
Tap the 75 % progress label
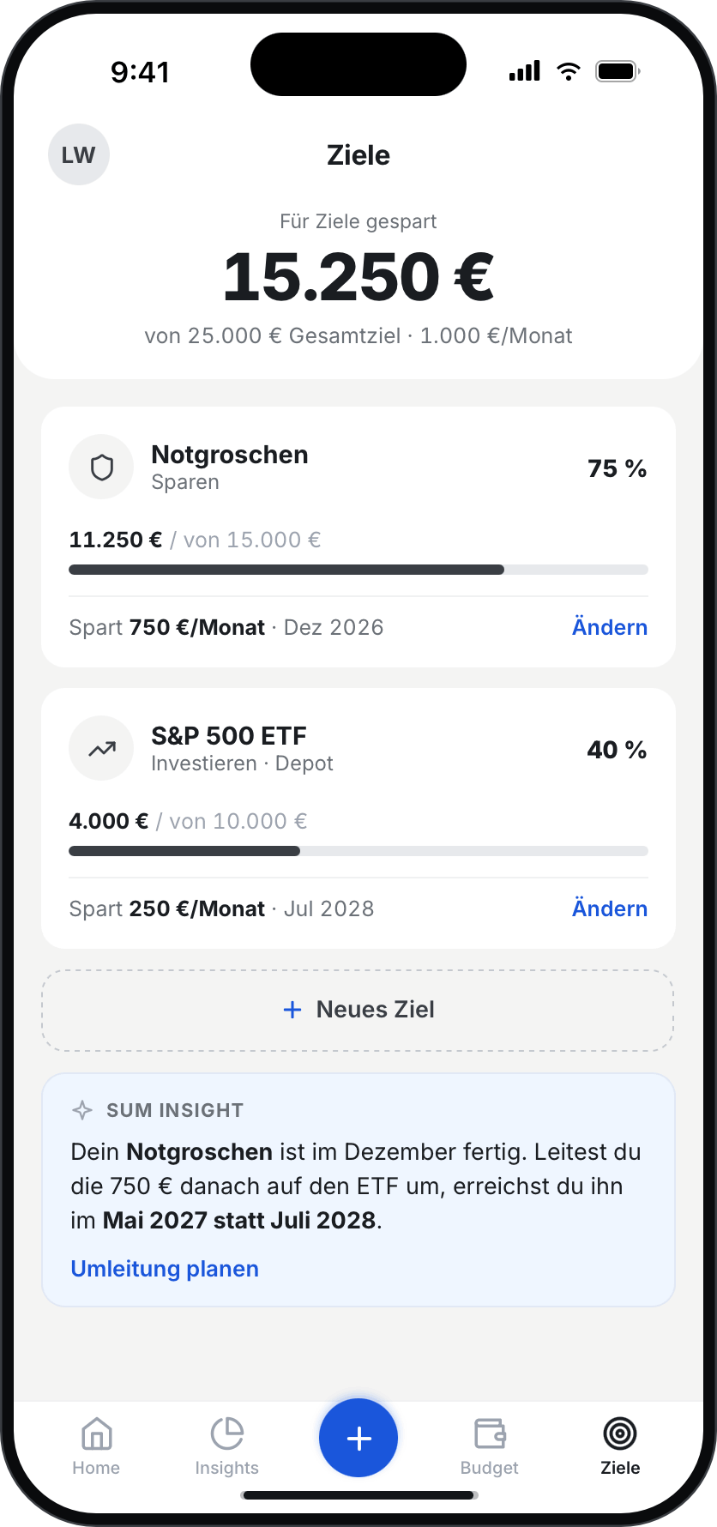tap(617, 468)
